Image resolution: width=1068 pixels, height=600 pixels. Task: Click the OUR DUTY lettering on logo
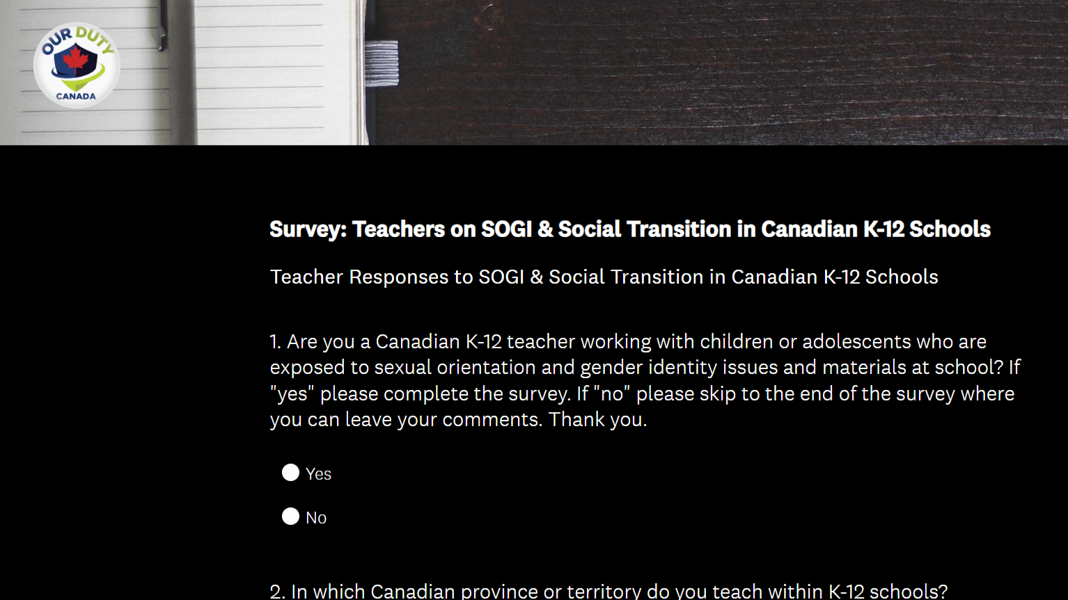point(77,39)
